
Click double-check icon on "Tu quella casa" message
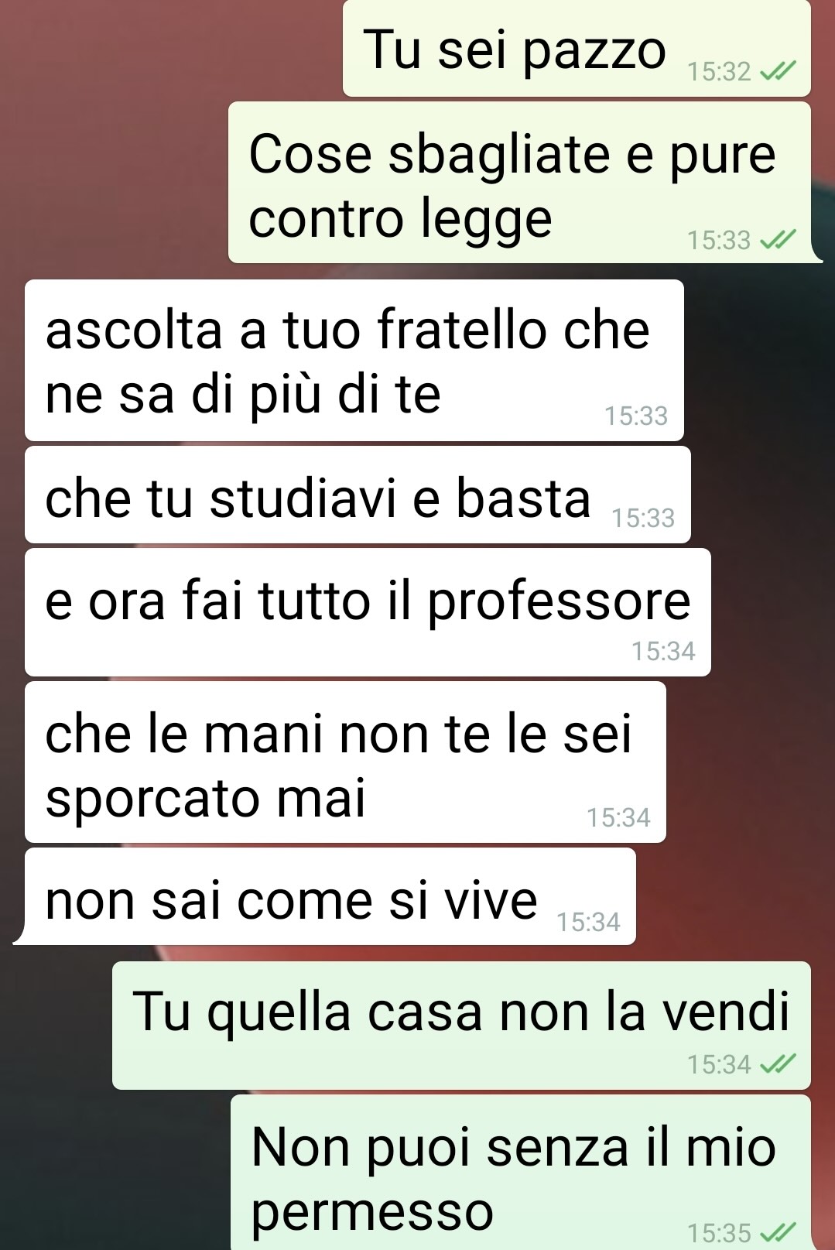coord(777,1065)
